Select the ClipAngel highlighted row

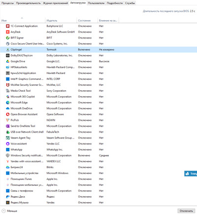click(x=98, y=50)
